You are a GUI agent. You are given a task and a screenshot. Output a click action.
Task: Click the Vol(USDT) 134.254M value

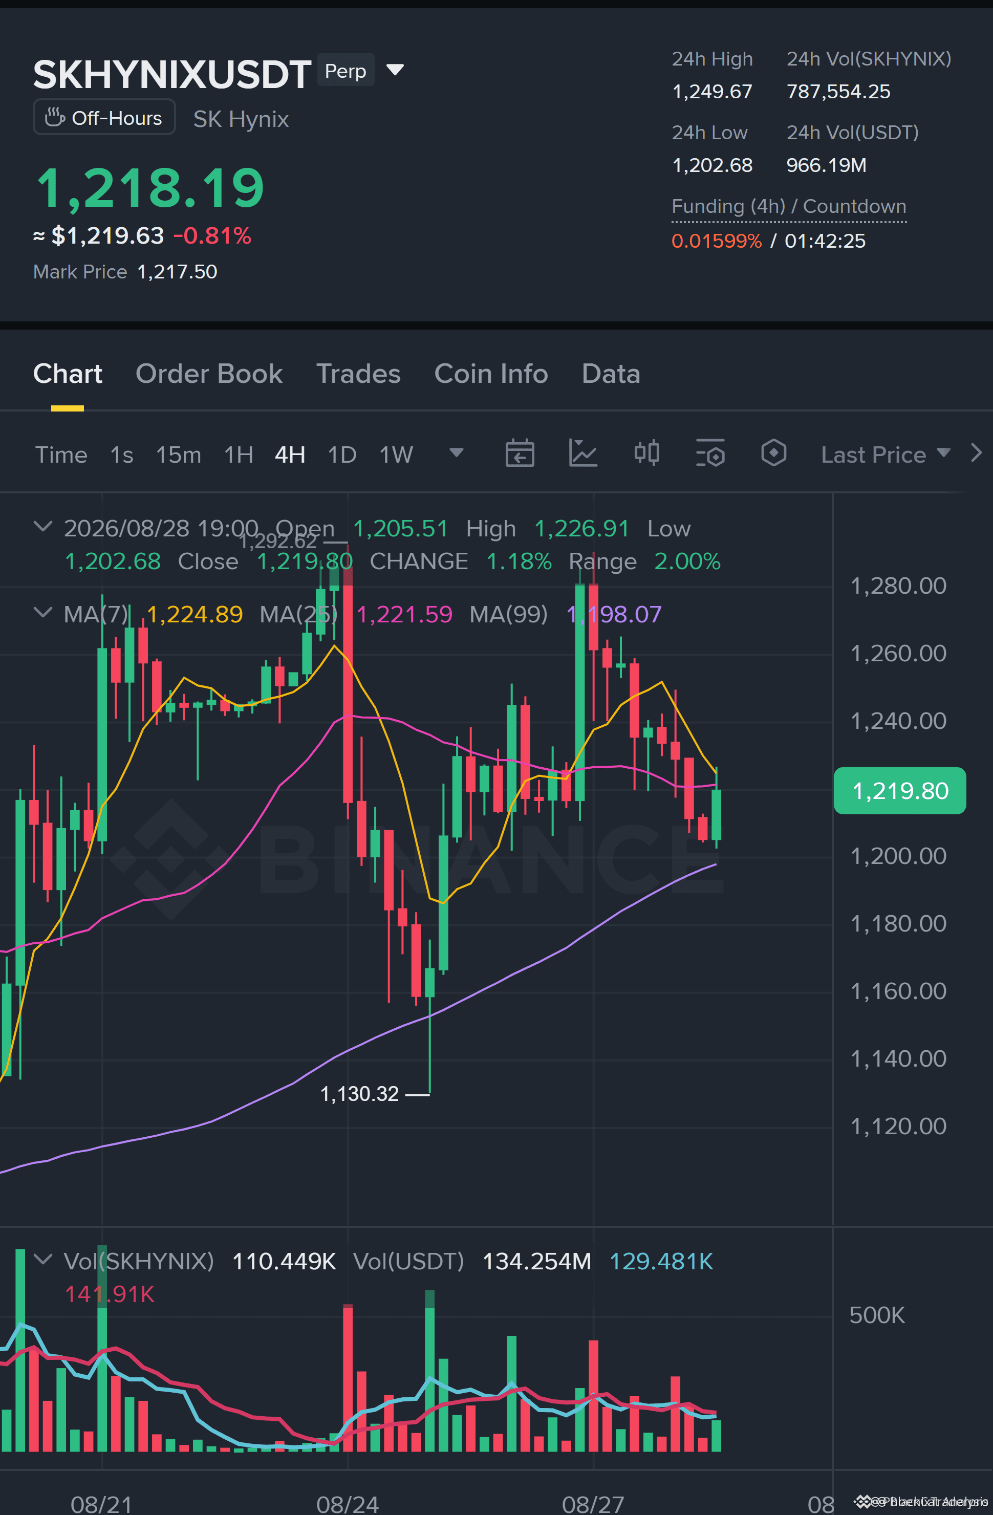coord(536,1261)
